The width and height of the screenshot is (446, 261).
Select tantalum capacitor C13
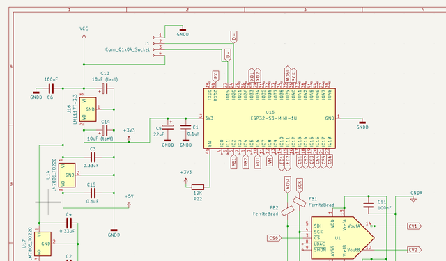click(x=105, y=88)
